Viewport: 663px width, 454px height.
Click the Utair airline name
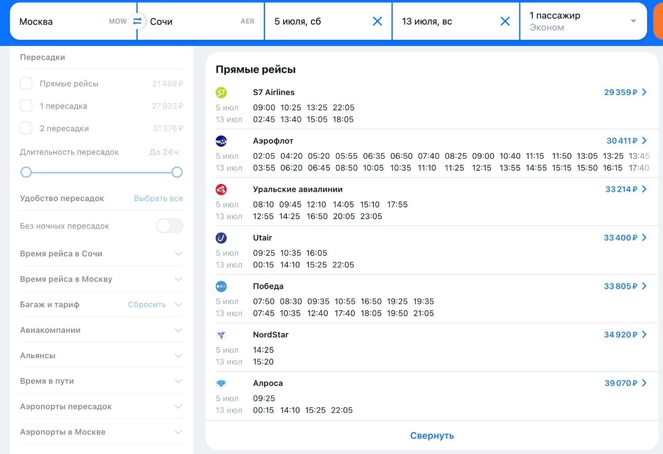(263, 238)
